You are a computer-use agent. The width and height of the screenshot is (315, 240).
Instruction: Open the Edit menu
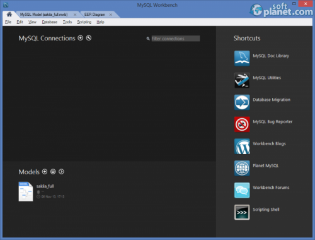(x=20, y=22)
